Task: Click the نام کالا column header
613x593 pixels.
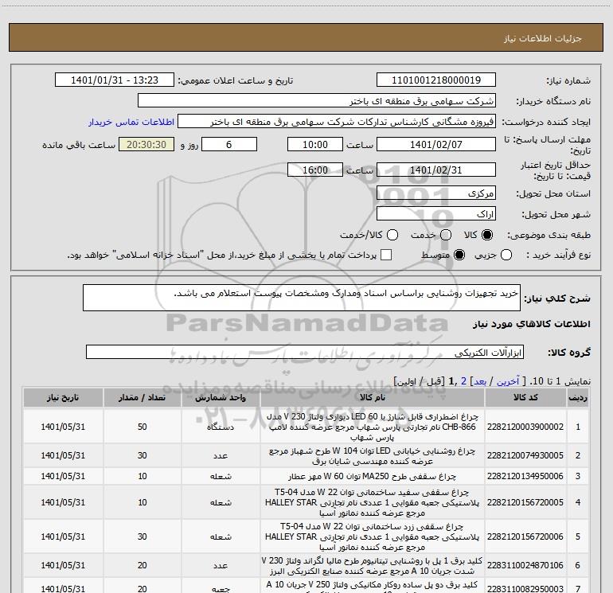Action: [x=373, y=397]
